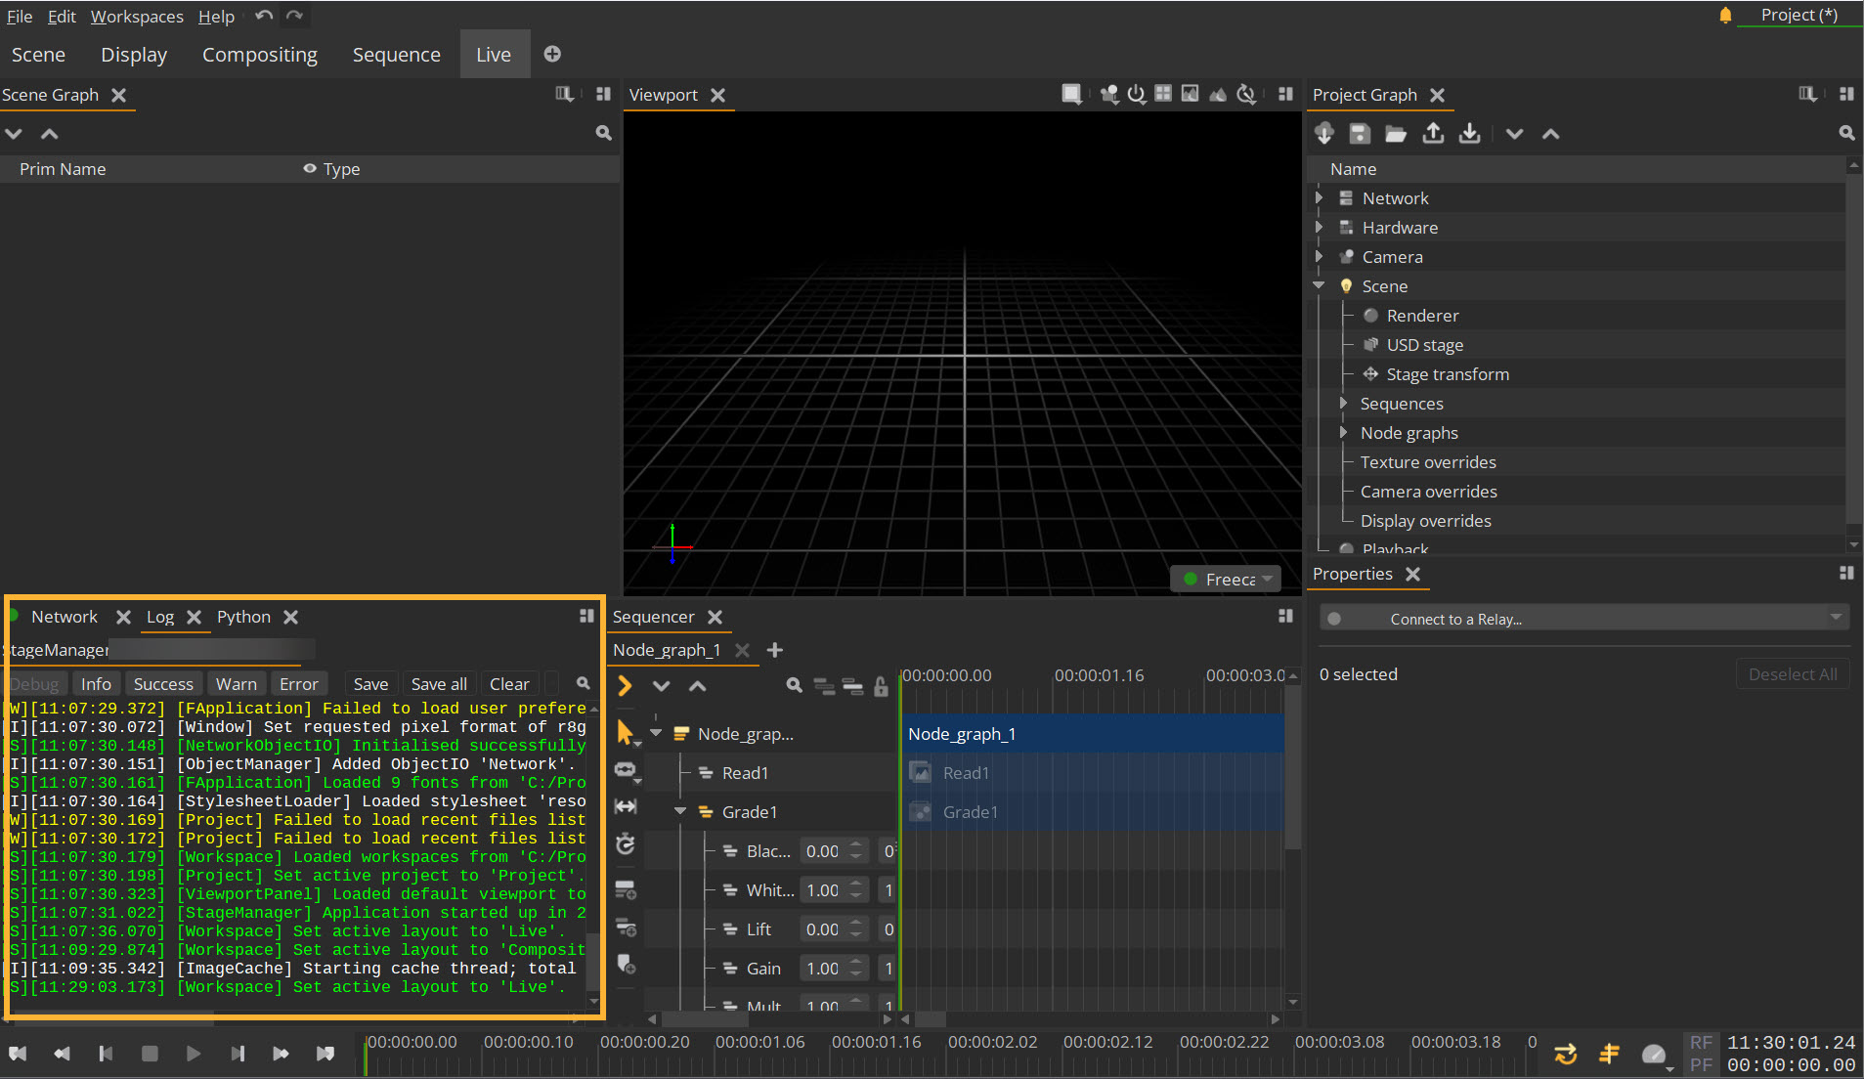Click the stopwatch icon in Sequencer sidebar
Screen dimensions: 1864x1079
click(626, 844)
